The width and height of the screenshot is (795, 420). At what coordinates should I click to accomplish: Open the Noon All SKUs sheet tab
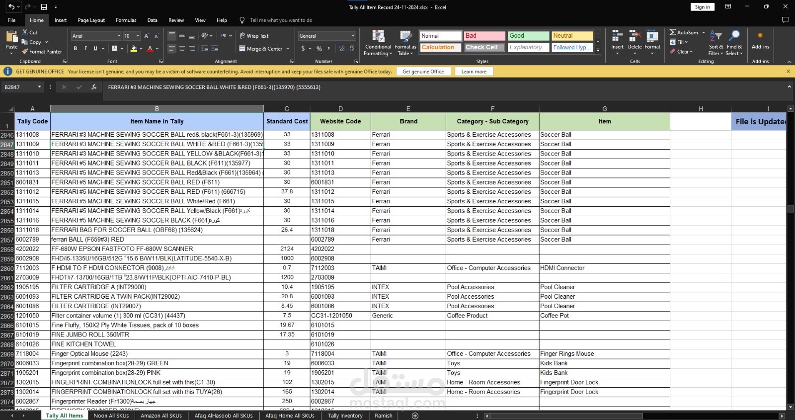click(x=111, y=416)
